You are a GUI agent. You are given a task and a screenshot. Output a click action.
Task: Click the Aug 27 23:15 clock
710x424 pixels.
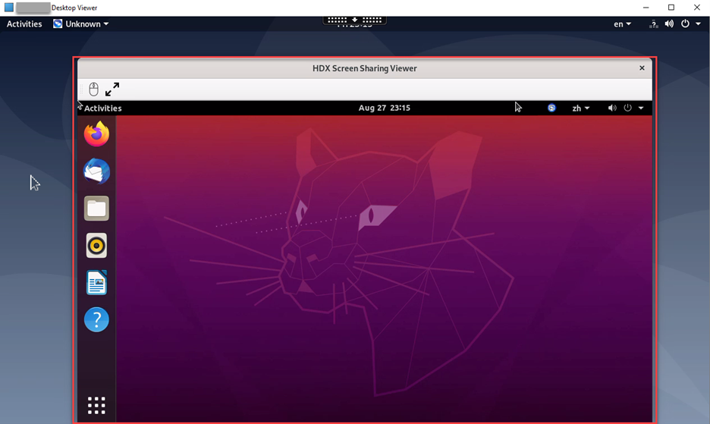(385, 108)
